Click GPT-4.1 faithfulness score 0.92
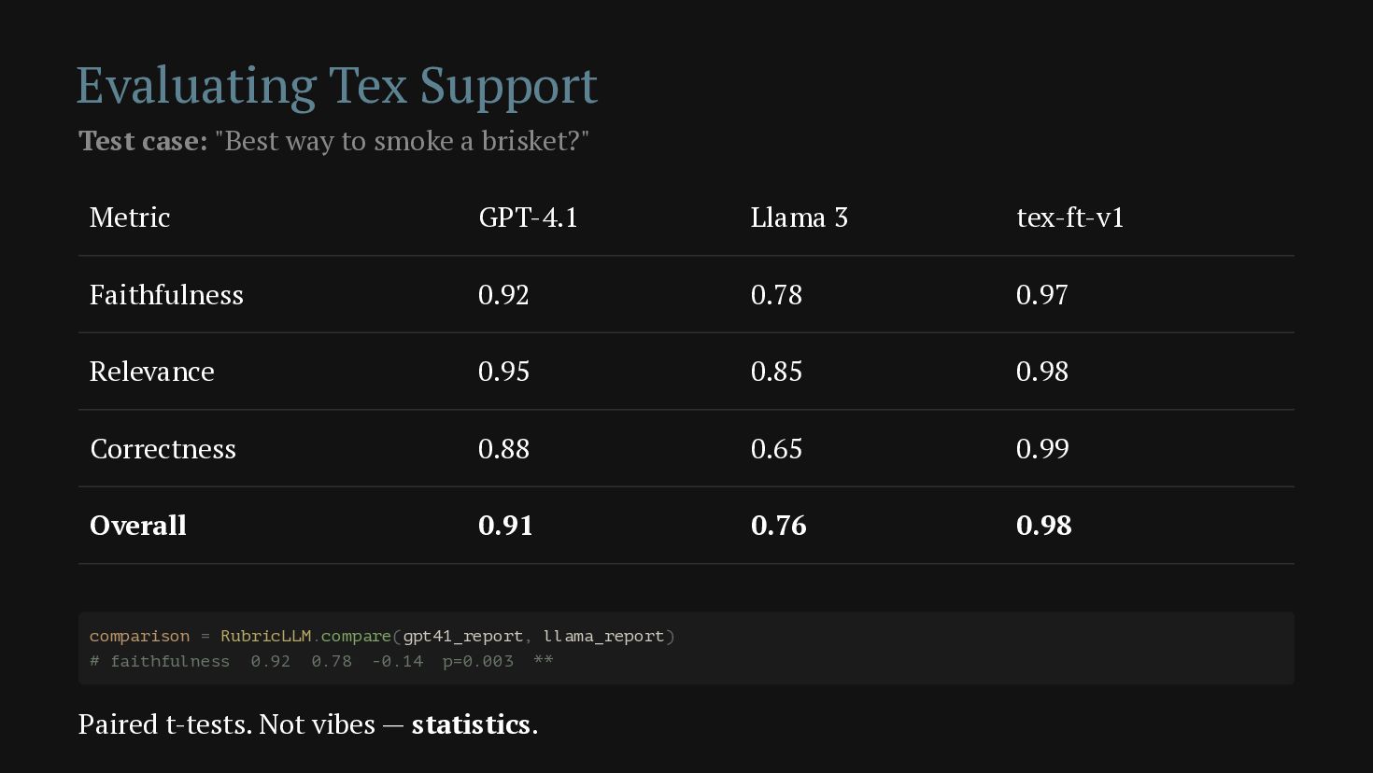This screenshot has width=1373, height=773. point(503,295)
